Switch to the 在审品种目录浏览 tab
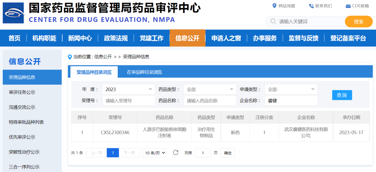 [144, 72]
